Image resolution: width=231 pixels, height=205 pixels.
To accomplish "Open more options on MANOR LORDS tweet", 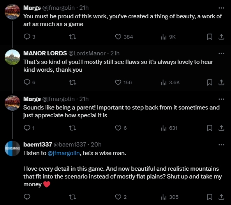I will coord(221,53).
